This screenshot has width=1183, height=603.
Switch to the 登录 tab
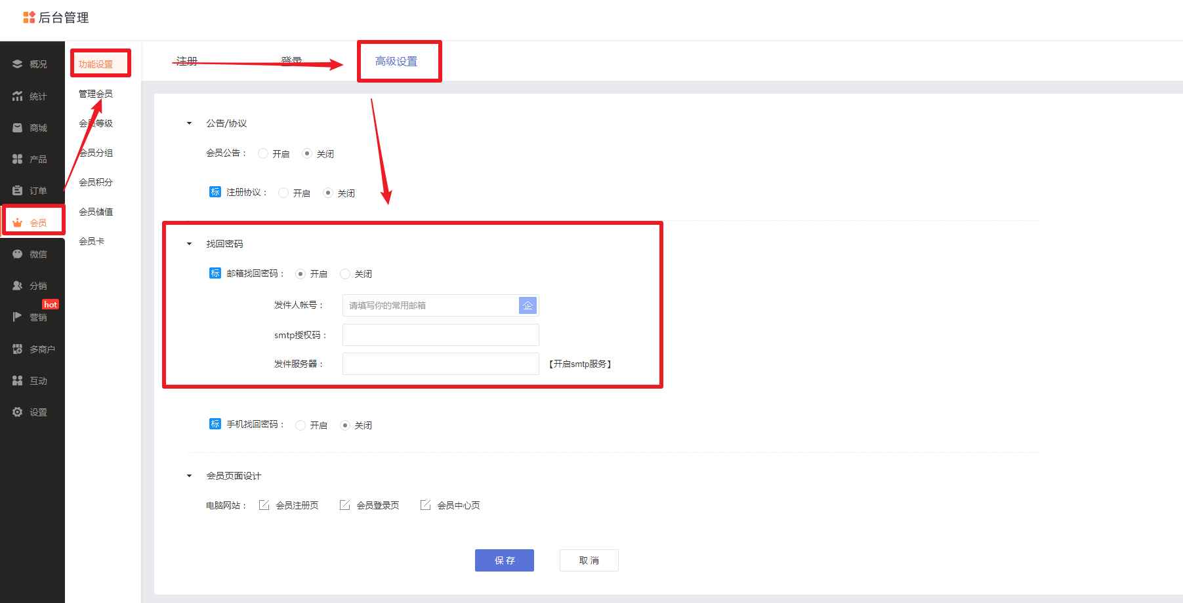pyautogui.click(x=291, y=61)
